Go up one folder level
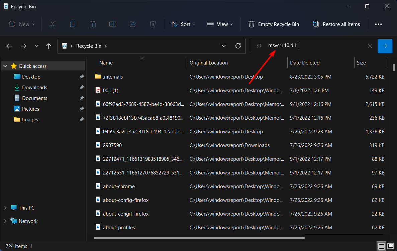The image size is (397, 251). click(x=48, y=46)
